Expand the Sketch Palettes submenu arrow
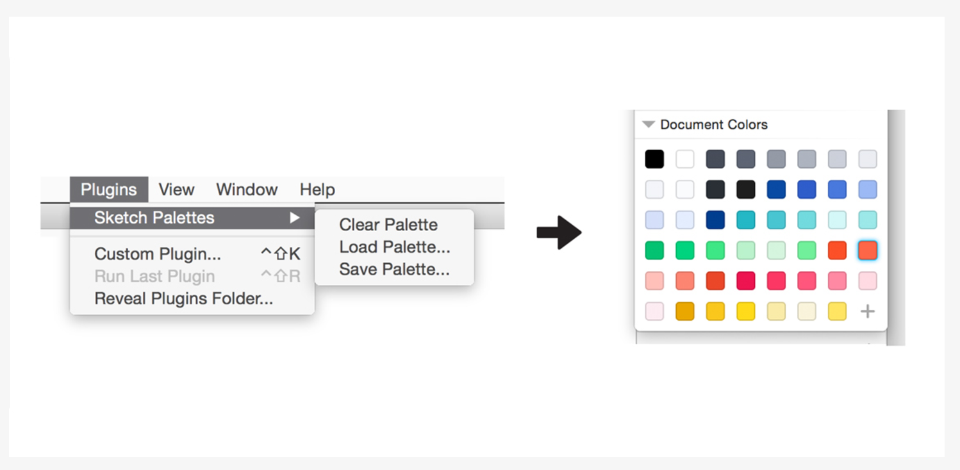This screenshot has width=960, height=470. point(295,218)
